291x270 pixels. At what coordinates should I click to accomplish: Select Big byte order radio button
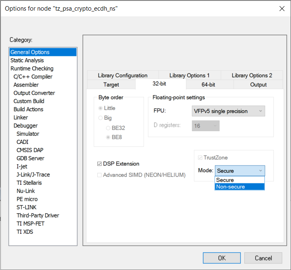pyautogui.click(x=101, y=118)
